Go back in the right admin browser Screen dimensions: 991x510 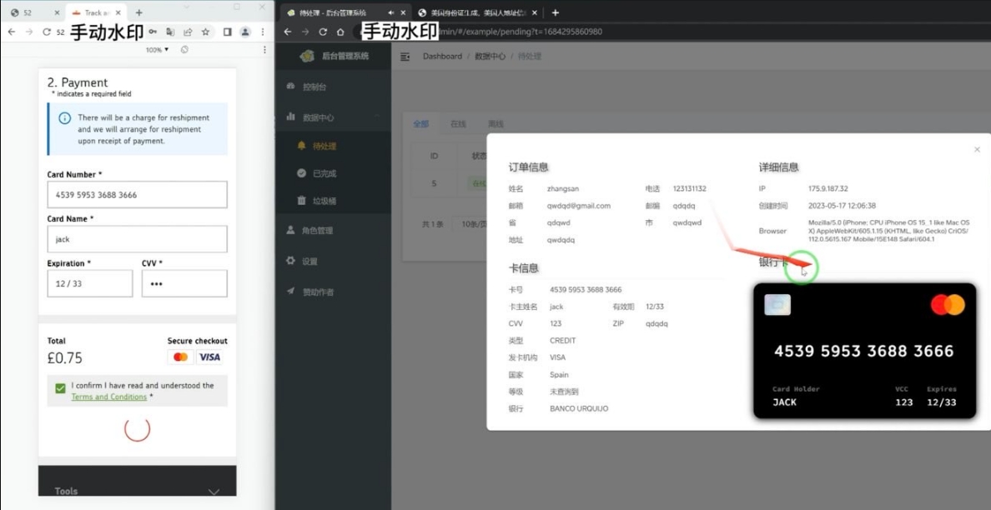pyautogui.click(x=288, y=32)
